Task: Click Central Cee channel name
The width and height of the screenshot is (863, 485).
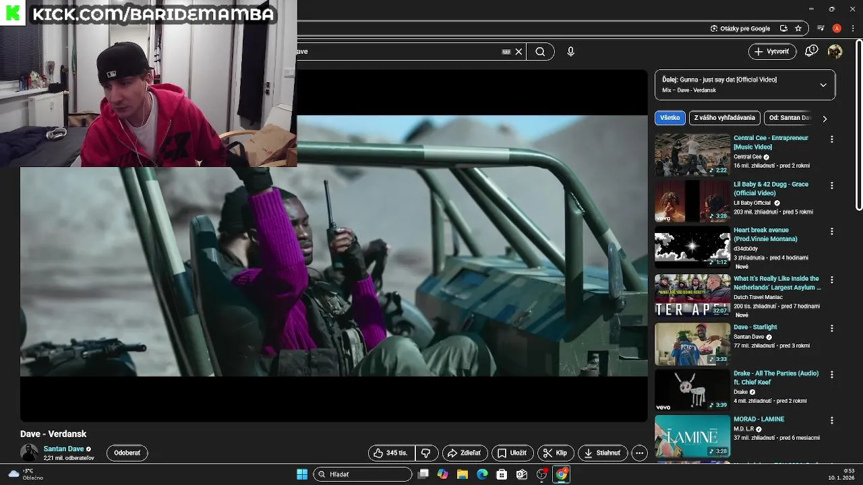Action: (x=748, y=157)
